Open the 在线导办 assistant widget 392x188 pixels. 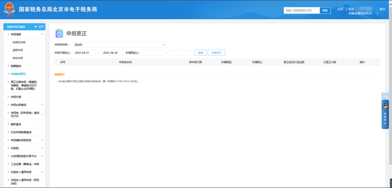tap(385, 114)
